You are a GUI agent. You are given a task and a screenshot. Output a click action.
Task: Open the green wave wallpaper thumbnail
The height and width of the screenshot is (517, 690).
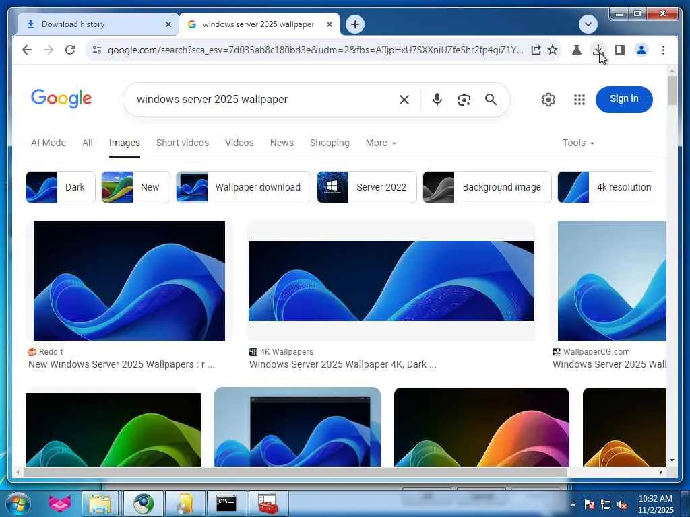113,429
